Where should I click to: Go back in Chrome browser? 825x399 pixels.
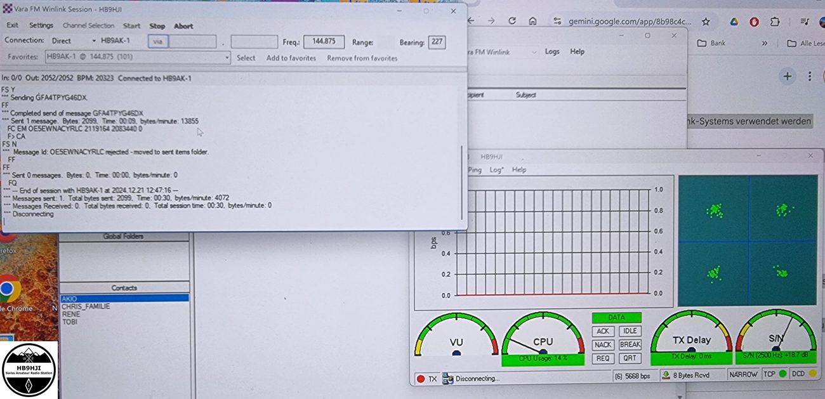pyautogui.click(x=472, y=21)
